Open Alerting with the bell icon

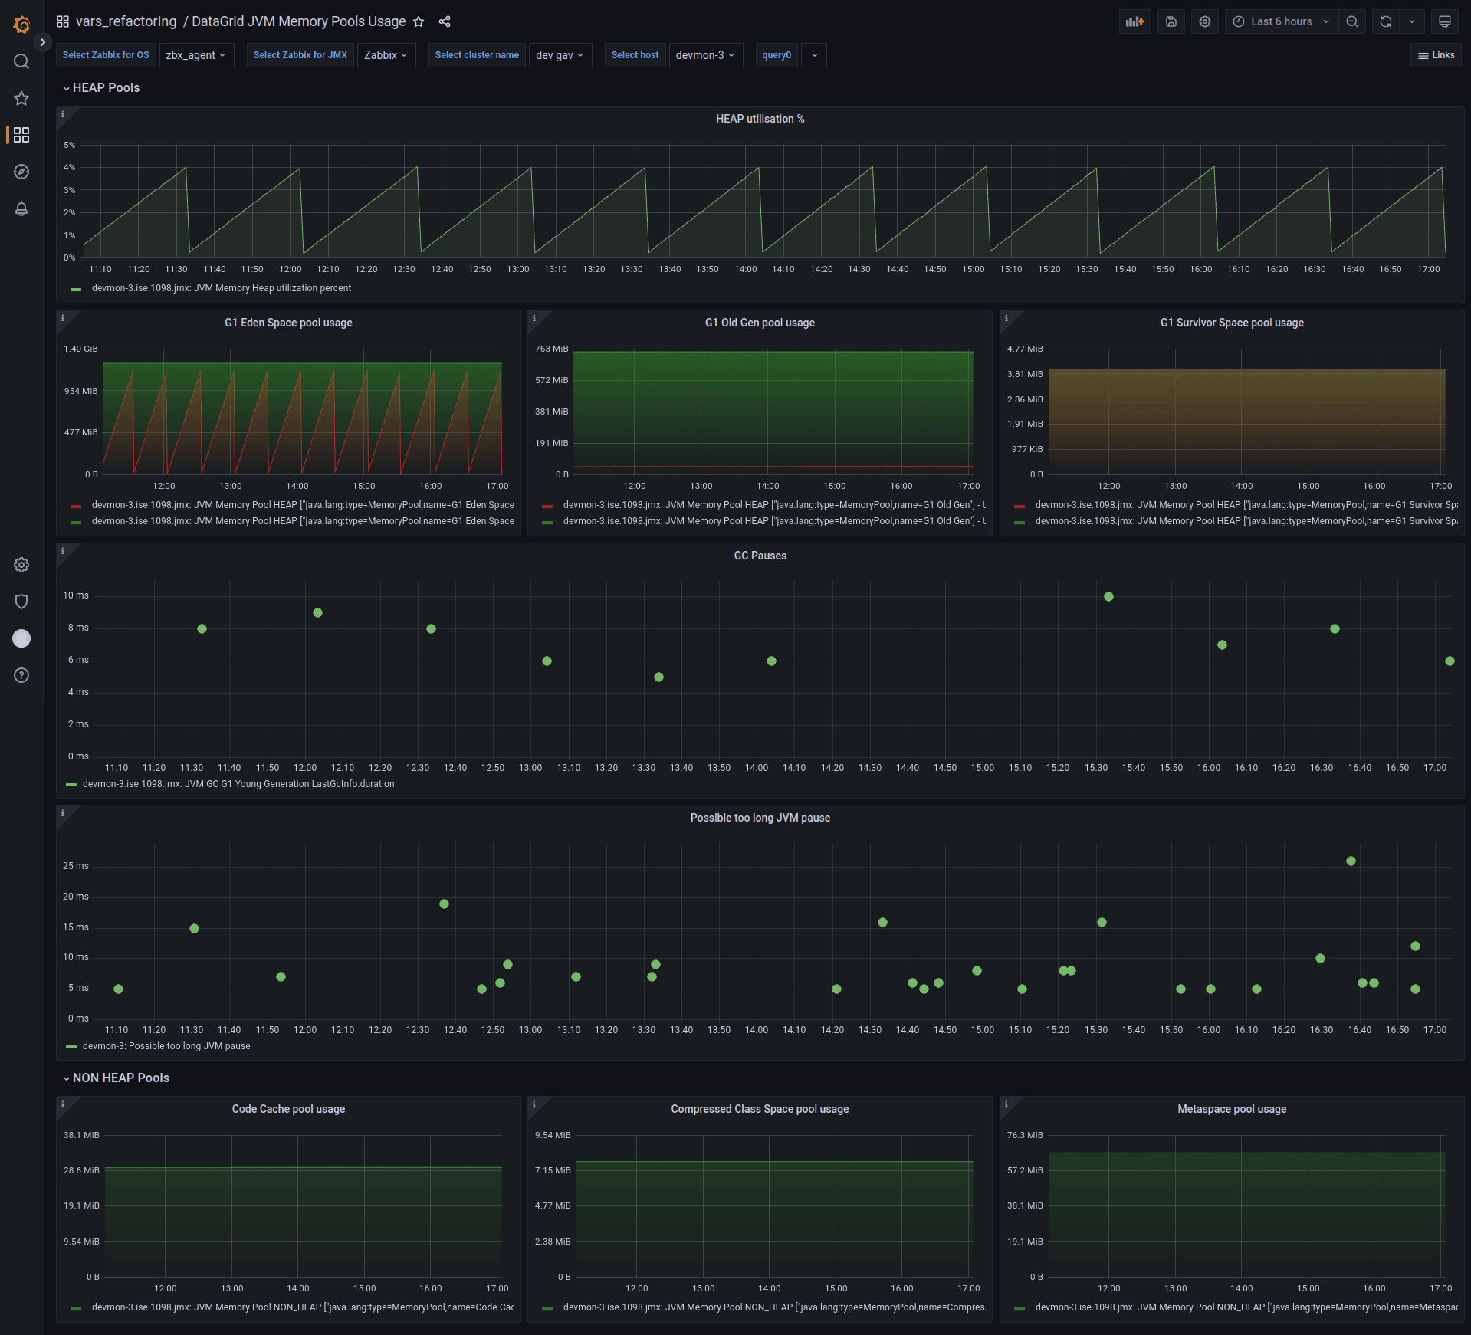21,208
